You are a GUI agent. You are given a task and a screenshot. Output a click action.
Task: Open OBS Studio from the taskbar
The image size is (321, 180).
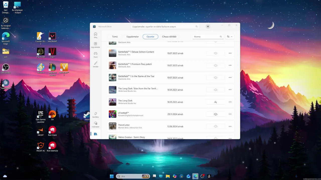pos(202,176)
